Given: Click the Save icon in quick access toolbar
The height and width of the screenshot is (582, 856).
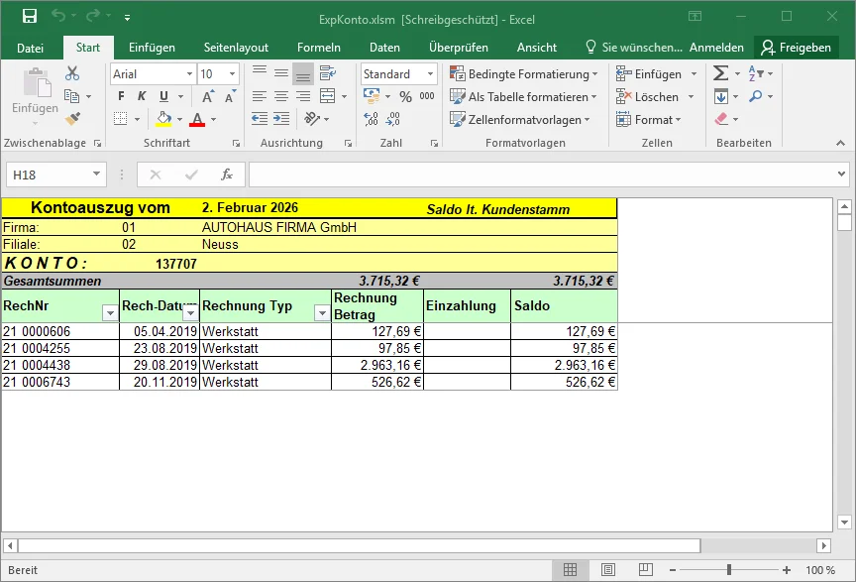Looking at the screenshot, I should (30, 17).
